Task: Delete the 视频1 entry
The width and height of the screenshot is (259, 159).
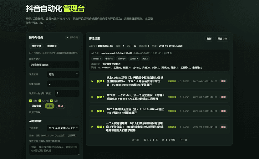Action: coord(223,127)
